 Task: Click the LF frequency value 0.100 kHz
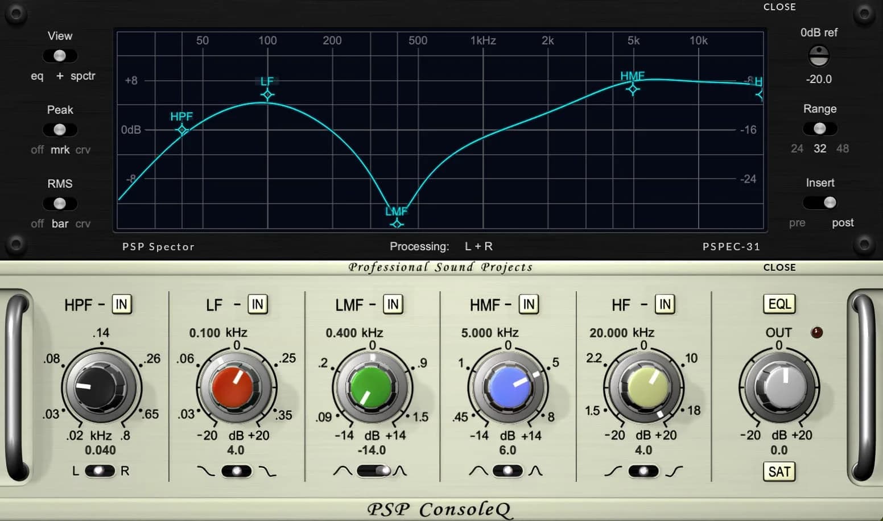point(218,333)
